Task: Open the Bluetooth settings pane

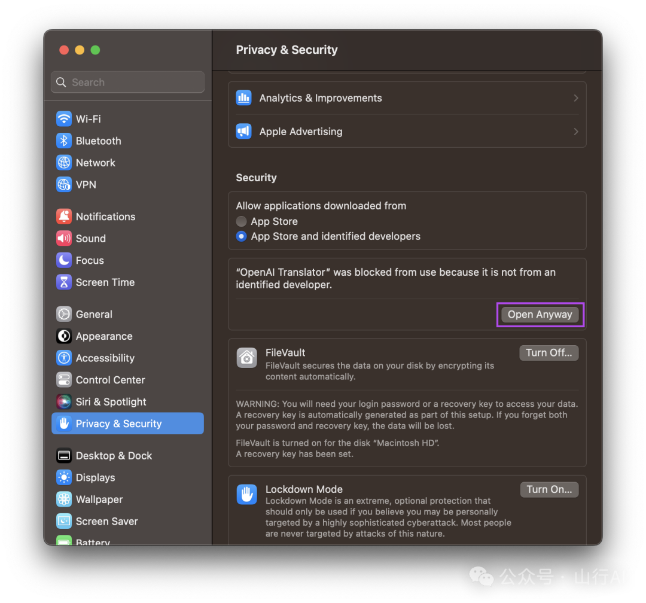Action: point(128,141)
